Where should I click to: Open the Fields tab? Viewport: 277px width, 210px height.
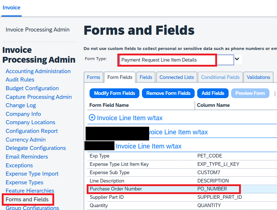click(x=146, y=77)
